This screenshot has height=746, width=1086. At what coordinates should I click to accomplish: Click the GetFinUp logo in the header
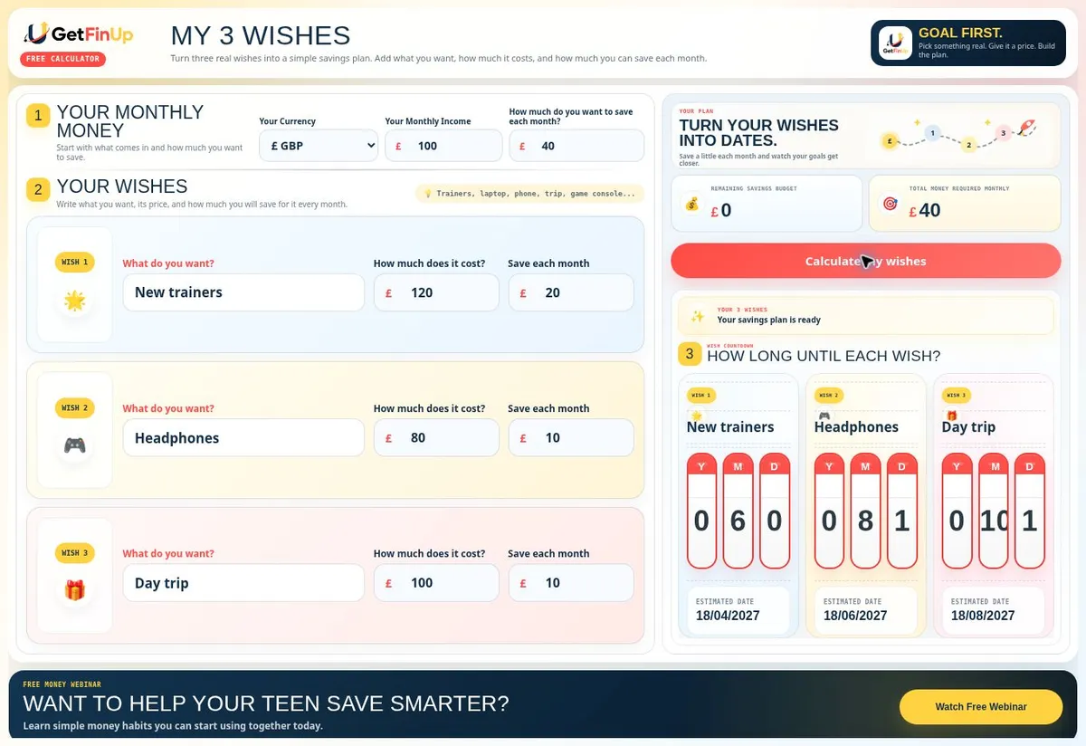click(x=79, y=33)
